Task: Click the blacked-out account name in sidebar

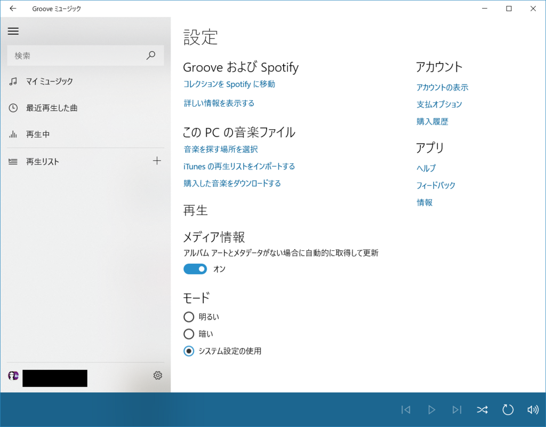Action: click(55, 378)
